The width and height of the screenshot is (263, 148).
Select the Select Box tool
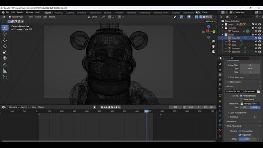5,28
